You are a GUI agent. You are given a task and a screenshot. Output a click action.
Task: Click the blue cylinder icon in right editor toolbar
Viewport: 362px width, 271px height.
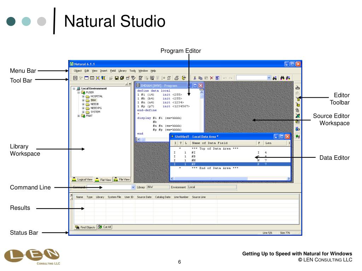click(x=298, y=129)
